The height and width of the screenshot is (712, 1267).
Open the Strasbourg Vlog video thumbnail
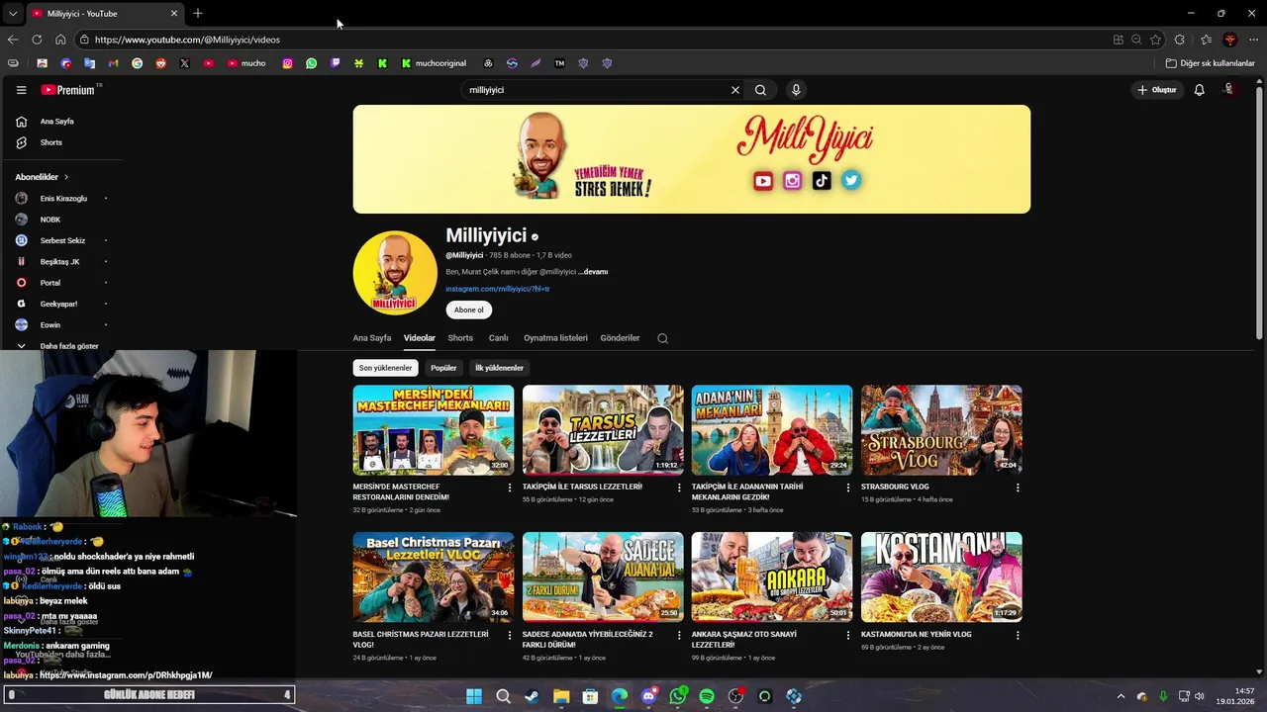pyautogui.click(x=941, y=430)
